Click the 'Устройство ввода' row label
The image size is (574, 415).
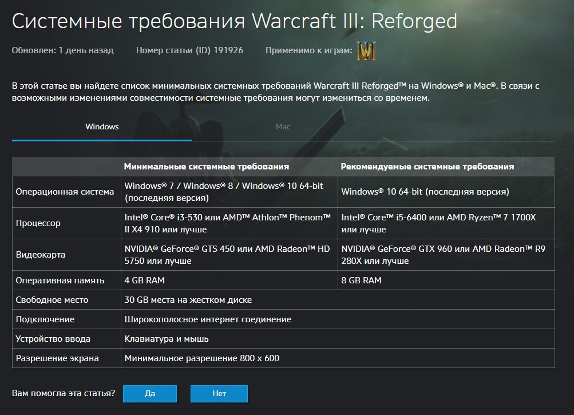[53, 338]
